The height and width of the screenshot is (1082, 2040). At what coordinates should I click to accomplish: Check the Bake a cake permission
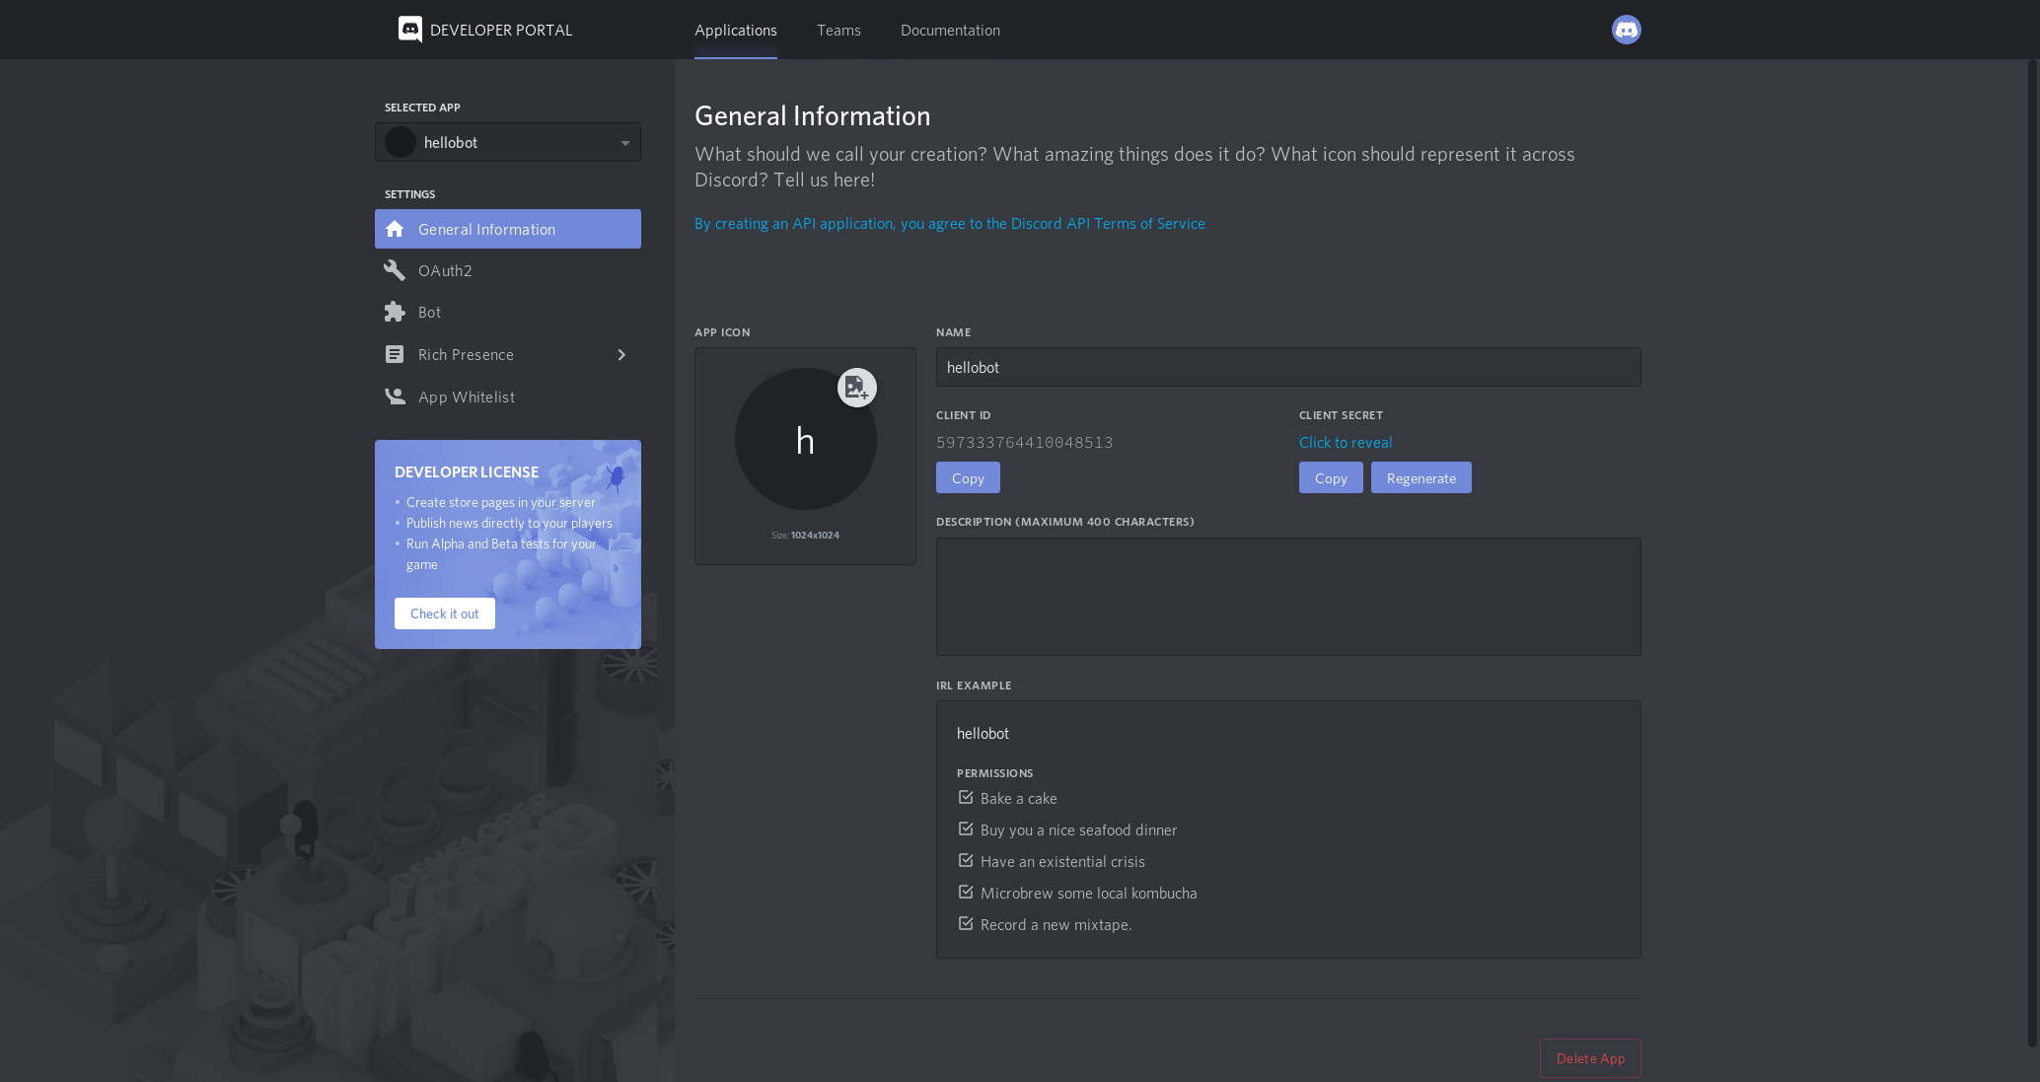click(x=966, y=797)
